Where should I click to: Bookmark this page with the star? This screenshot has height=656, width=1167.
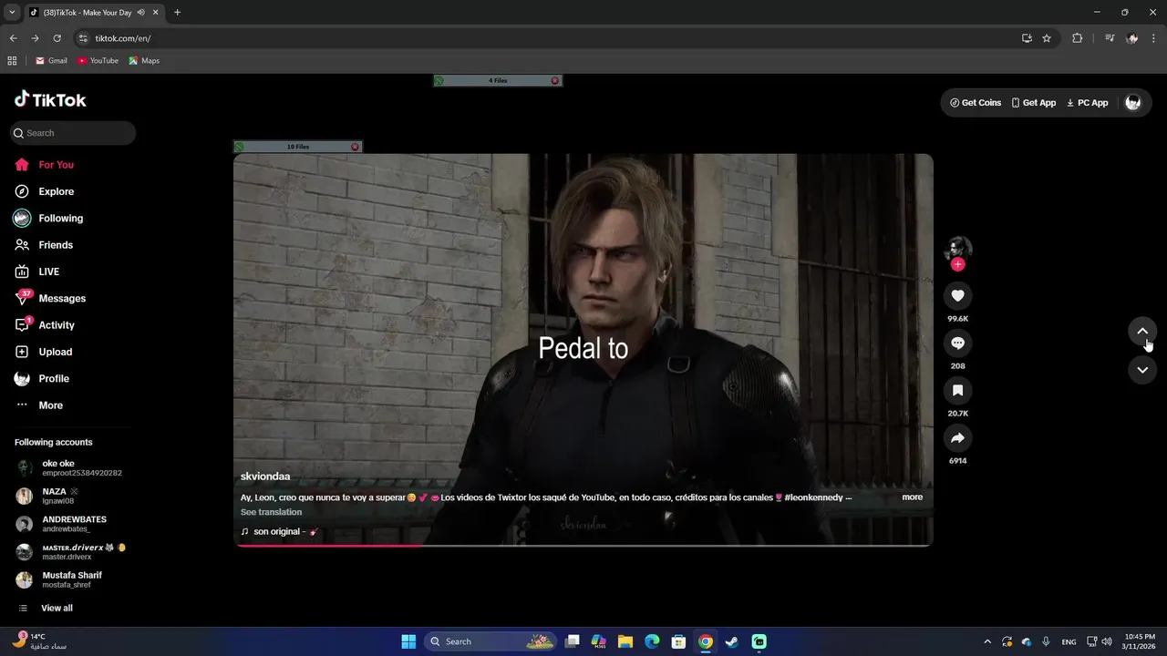[1047, 38]
